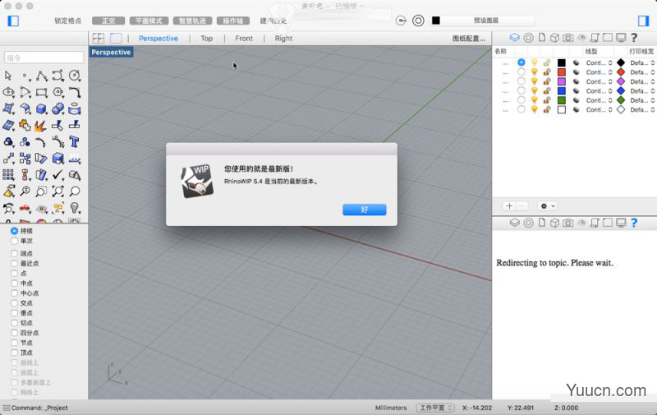Open the monitor Display icon in upper panel
Viewport: 657px width, 415px height.
click(621, 38)
